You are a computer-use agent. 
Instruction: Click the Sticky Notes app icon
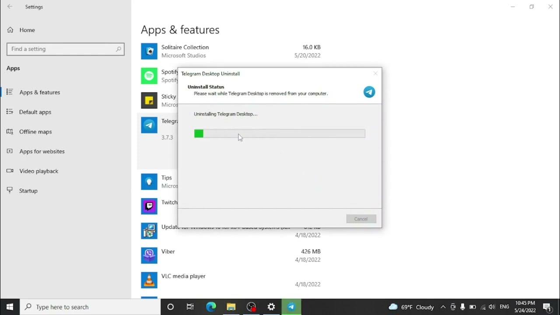pos(149,100)
